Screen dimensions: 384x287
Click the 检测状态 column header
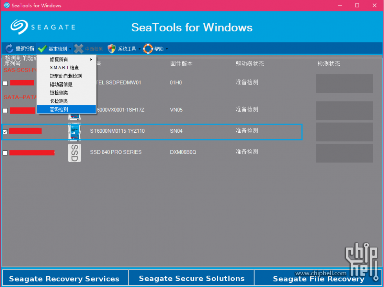(x=329, y=63)
